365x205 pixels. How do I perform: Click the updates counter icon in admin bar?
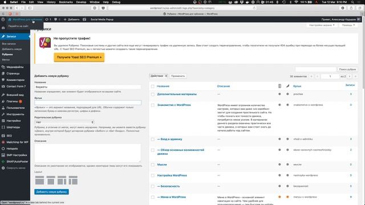[x=48, y=19]
